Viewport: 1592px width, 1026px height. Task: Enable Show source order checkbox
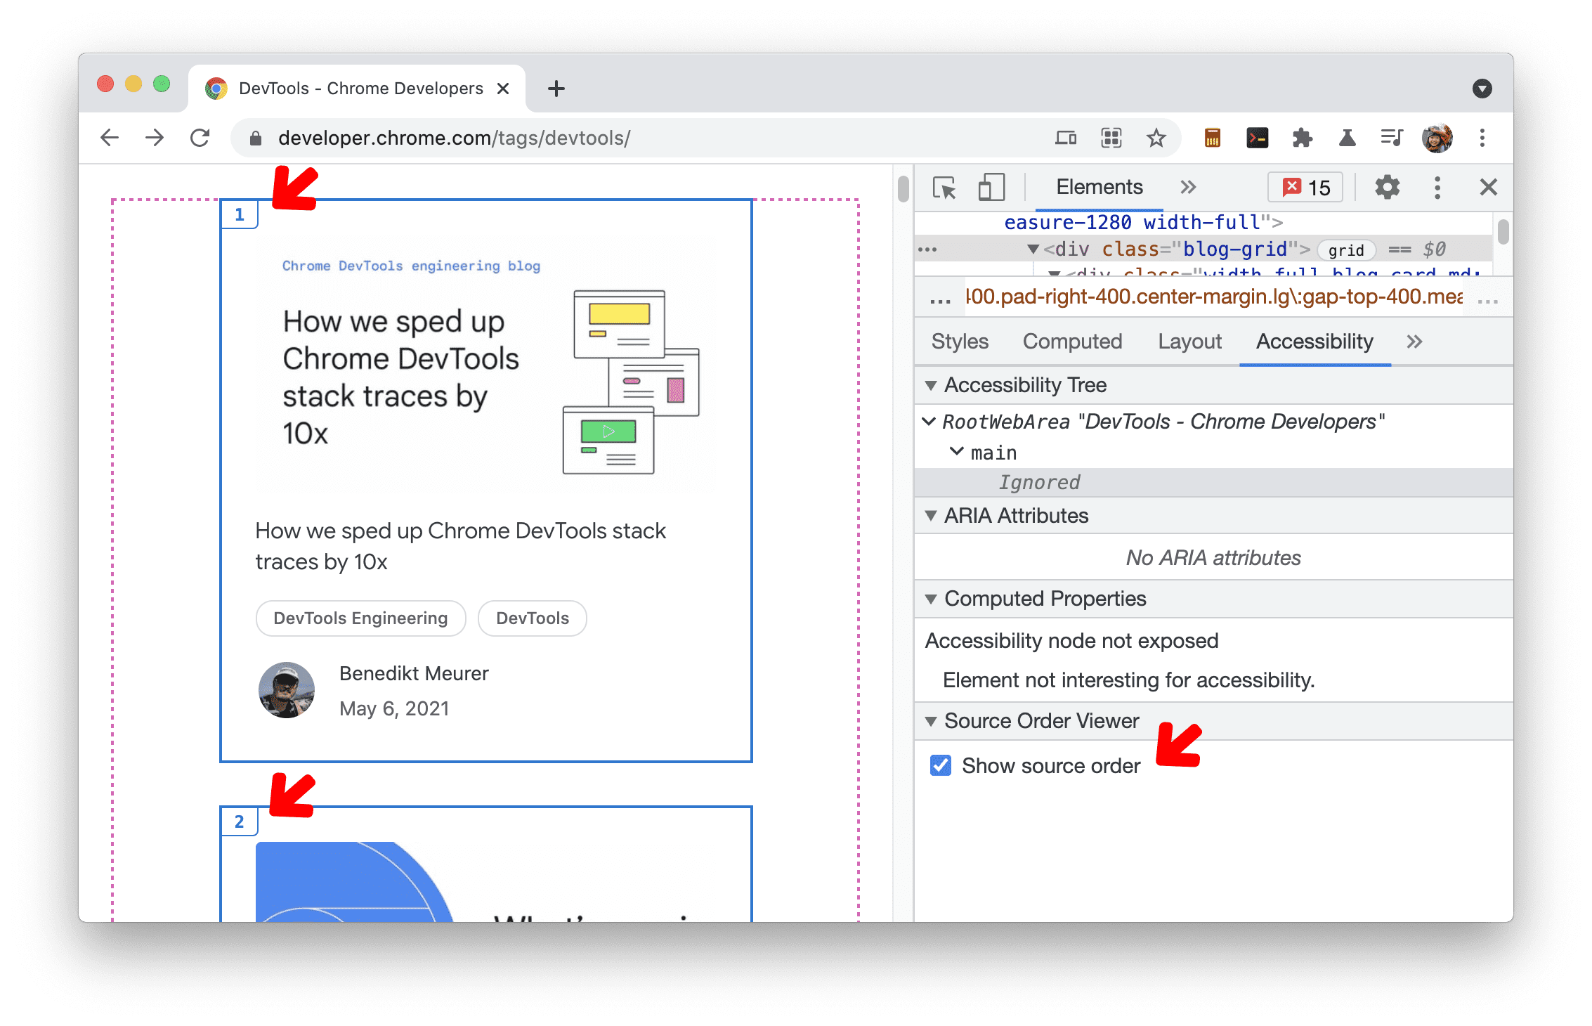coord(942,764)
